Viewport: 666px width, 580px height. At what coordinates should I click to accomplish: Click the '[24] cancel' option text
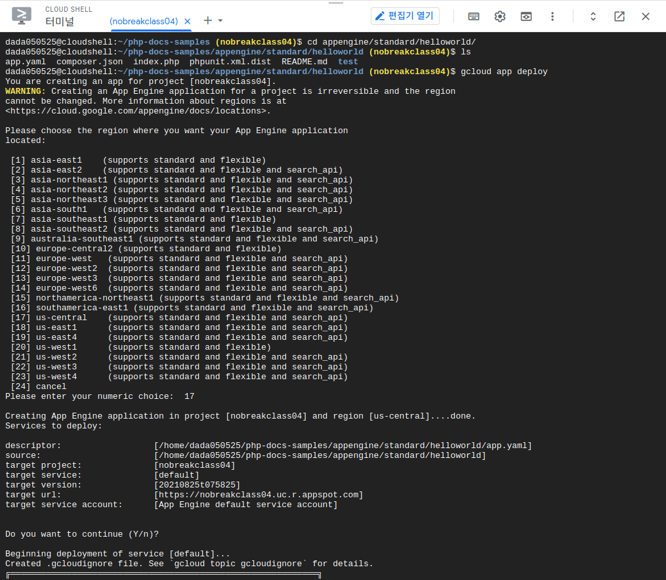tap(39, 386)
